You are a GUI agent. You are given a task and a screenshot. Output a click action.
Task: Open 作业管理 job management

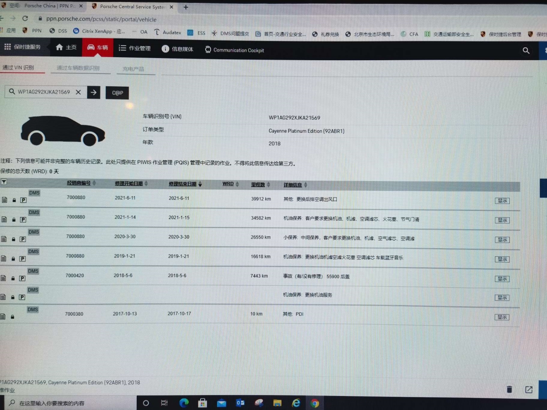pyautogui.click(x=135, y=48)
